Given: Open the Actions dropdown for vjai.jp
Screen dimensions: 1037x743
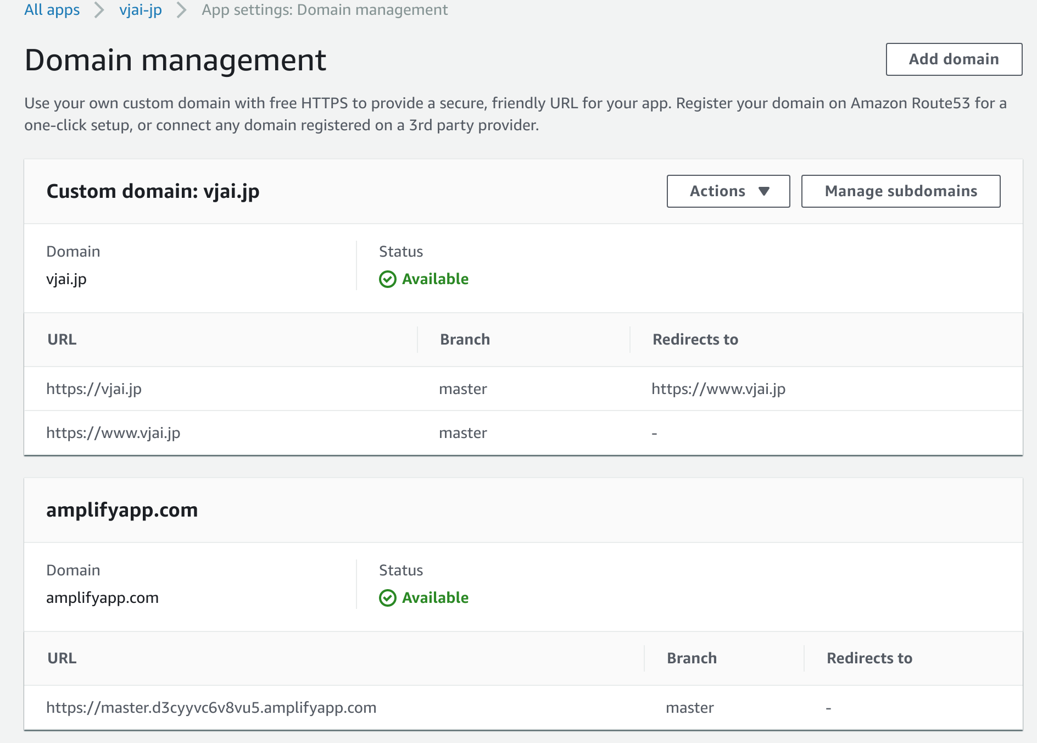Looking at the screenshot, I should 728,191.
